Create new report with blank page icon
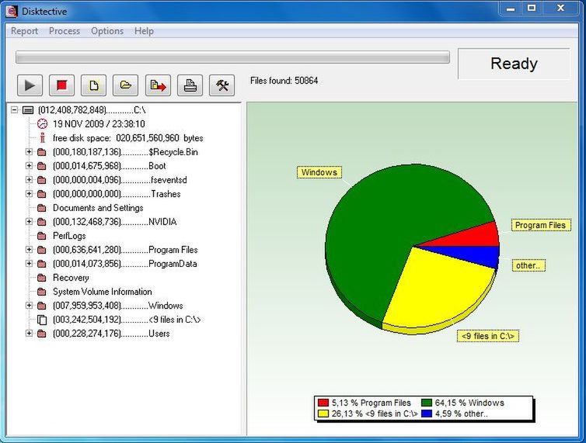Viewport: 586px width, 443px height. pyautogui.click(x=94, y=85)
